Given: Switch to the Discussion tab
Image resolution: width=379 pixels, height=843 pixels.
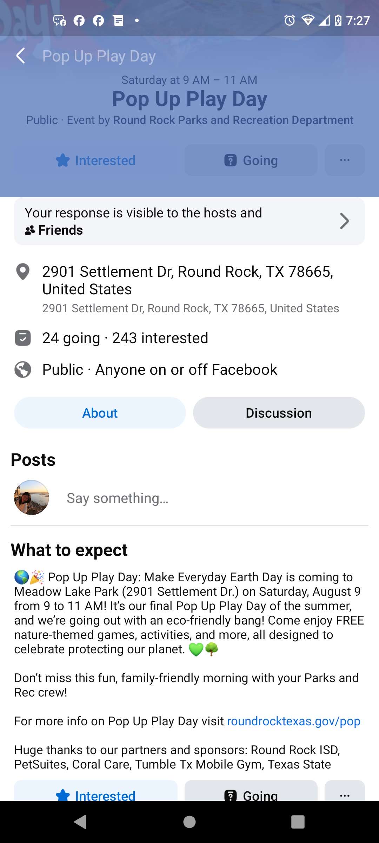Looking at the screenshot, I should pos(279,413).
